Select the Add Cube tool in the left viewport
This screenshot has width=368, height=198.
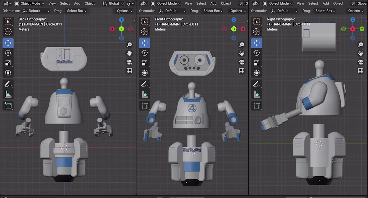coord(8,106)
